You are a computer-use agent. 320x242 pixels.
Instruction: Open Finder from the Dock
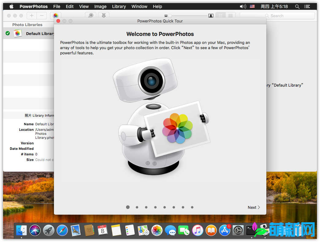point(21,230)
